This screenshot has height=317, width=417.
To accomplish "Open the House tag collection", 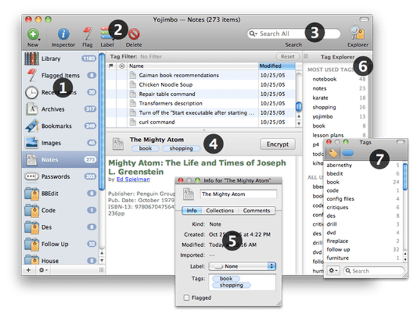I will [x=60, y=260].
